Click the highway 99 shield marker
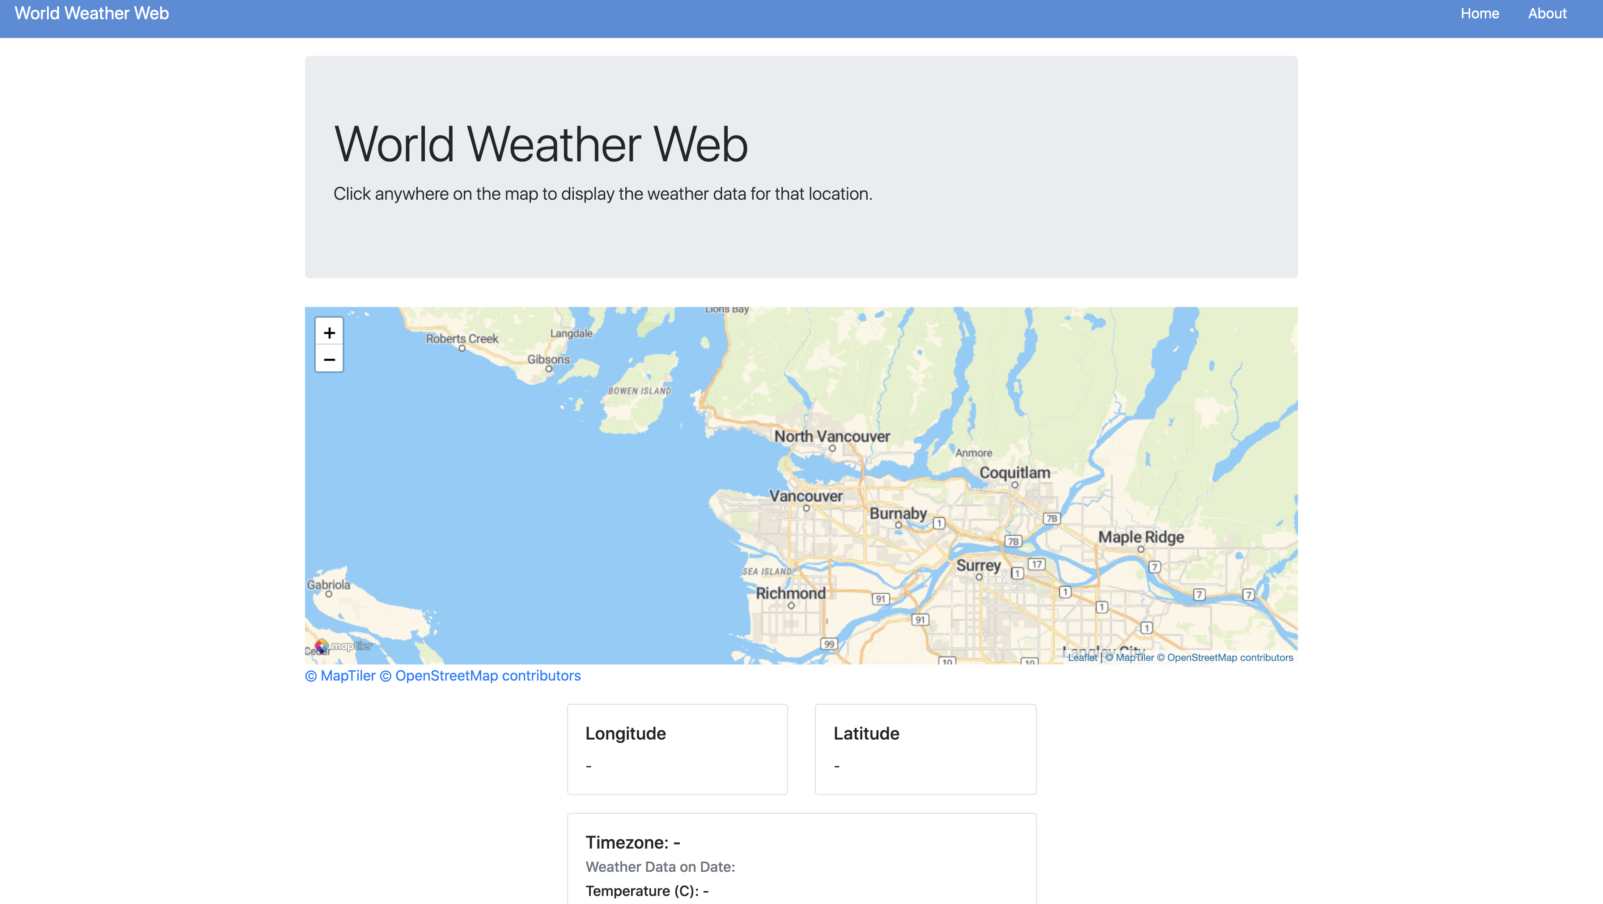 point(828,643)
